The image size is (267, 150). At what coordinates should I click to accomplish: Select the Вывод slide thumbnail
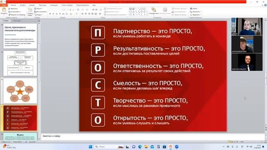[20, 137]
